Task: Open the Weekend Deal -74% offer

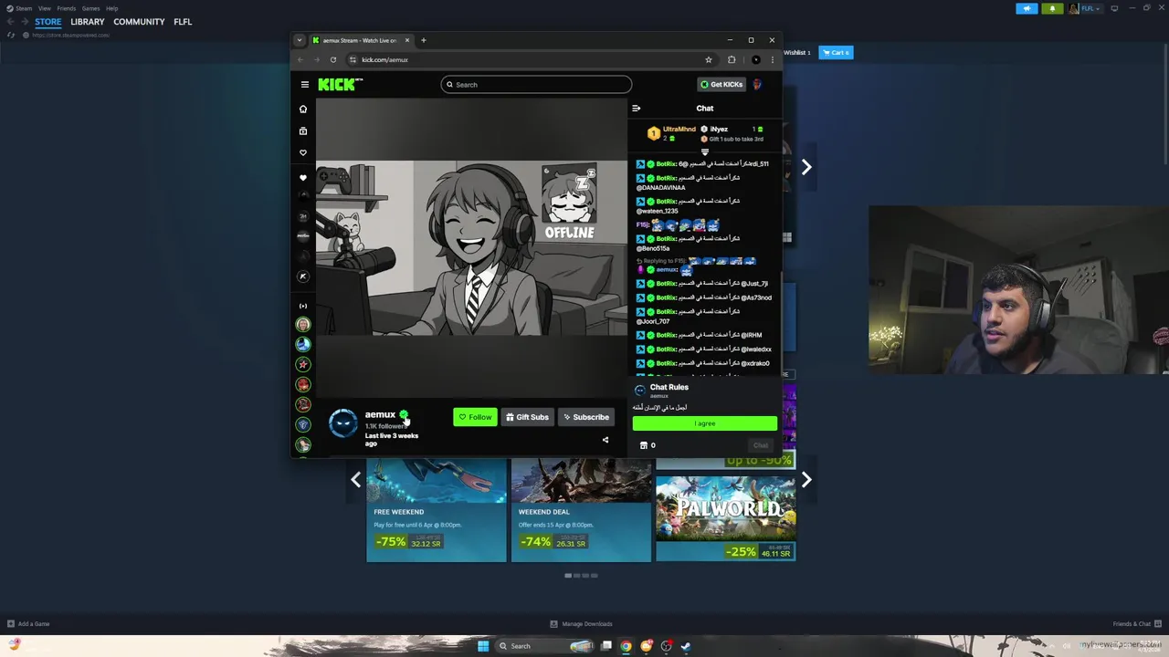Action: pyautogui.click(x=581, y=510)
